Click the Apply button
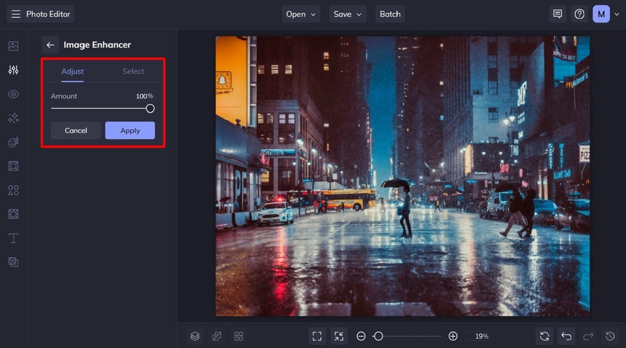Image resolution: width=626 pixels, height=348 pixels. 130,131
